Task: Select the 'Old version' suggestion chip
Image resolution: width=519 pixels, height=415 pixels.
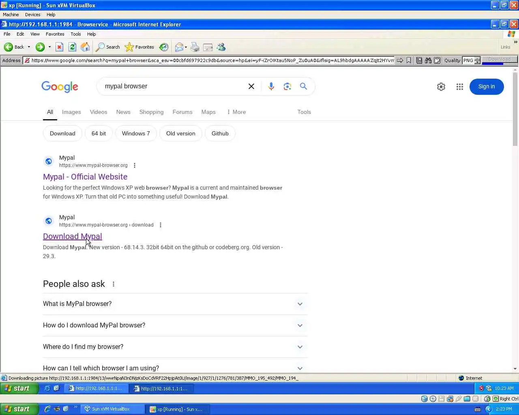Action: tap(180, 133)
